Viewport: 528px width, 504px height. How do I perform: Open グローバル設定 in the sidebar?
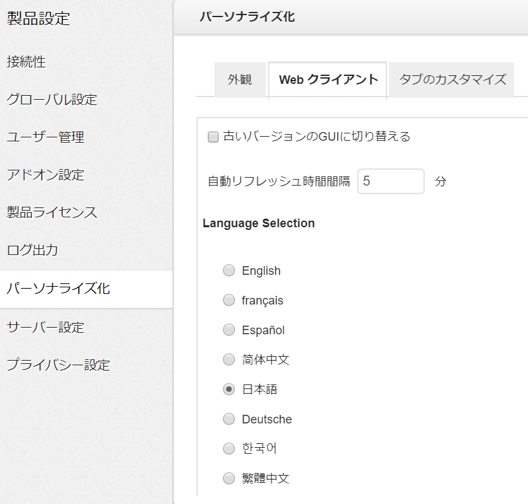click(52, 100)
